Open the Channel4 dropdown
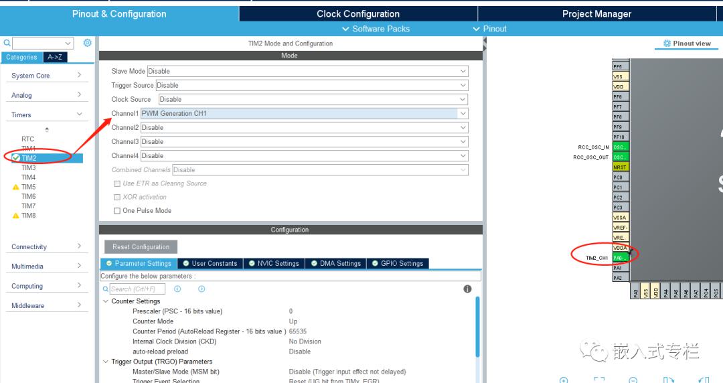Screen dimensions: 723x383 pyautogui.click(x=305, y=155)
